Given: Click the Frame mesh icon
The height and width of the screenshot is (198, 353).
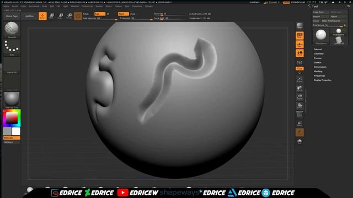Looking at the screenshot, I should pyautogui.click(x=299, y=79).
